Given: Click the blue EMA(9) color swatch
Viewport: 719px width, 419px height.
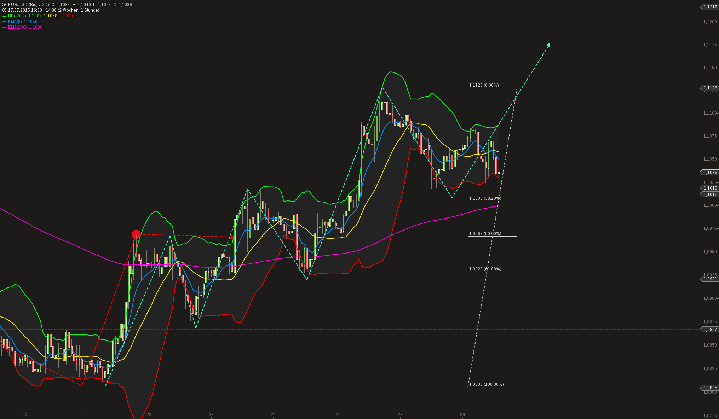Looking at the screenshot, I should pos(4,22).
